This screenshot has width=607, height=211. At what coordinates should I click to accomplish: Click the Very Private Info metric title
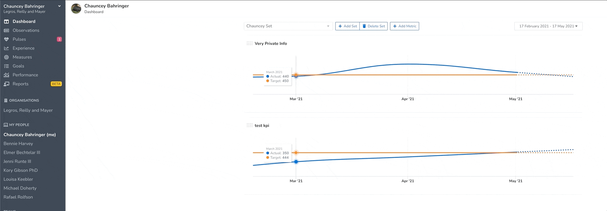pyautogui.click(x=271, y=44)
